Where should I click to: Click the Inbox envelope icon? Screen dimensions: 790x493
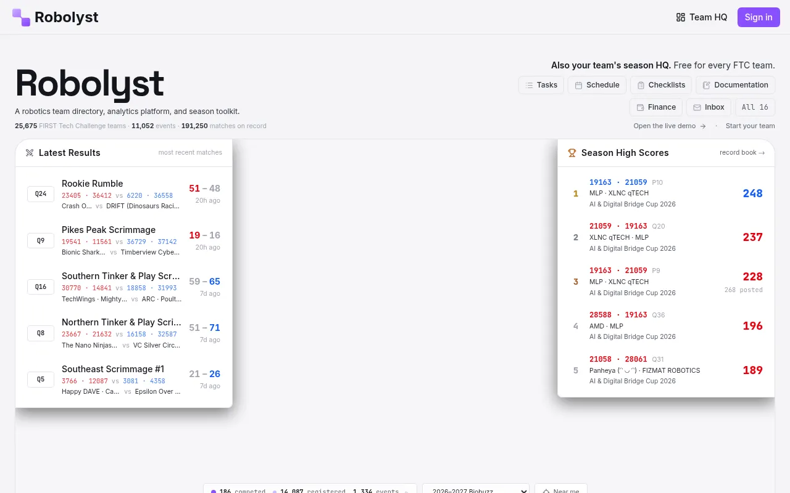coord(697,107)
